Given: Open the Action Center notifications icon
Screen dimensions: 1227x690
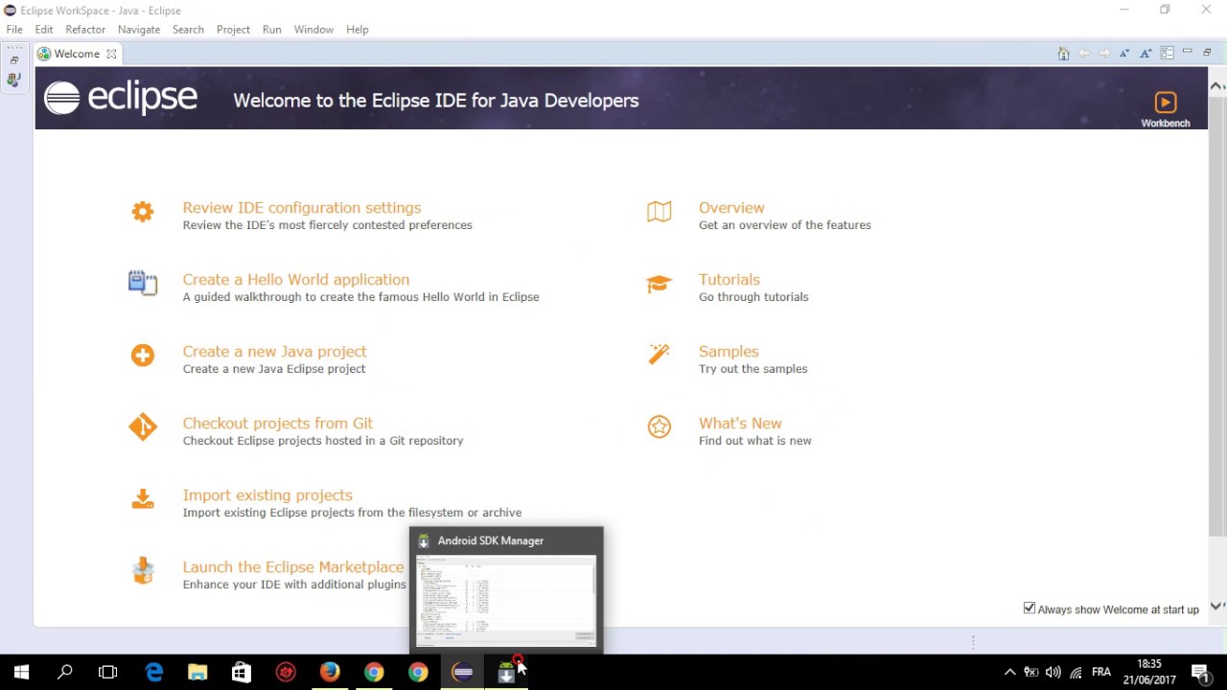Looking at the screenshot, I should [1199, 673].
